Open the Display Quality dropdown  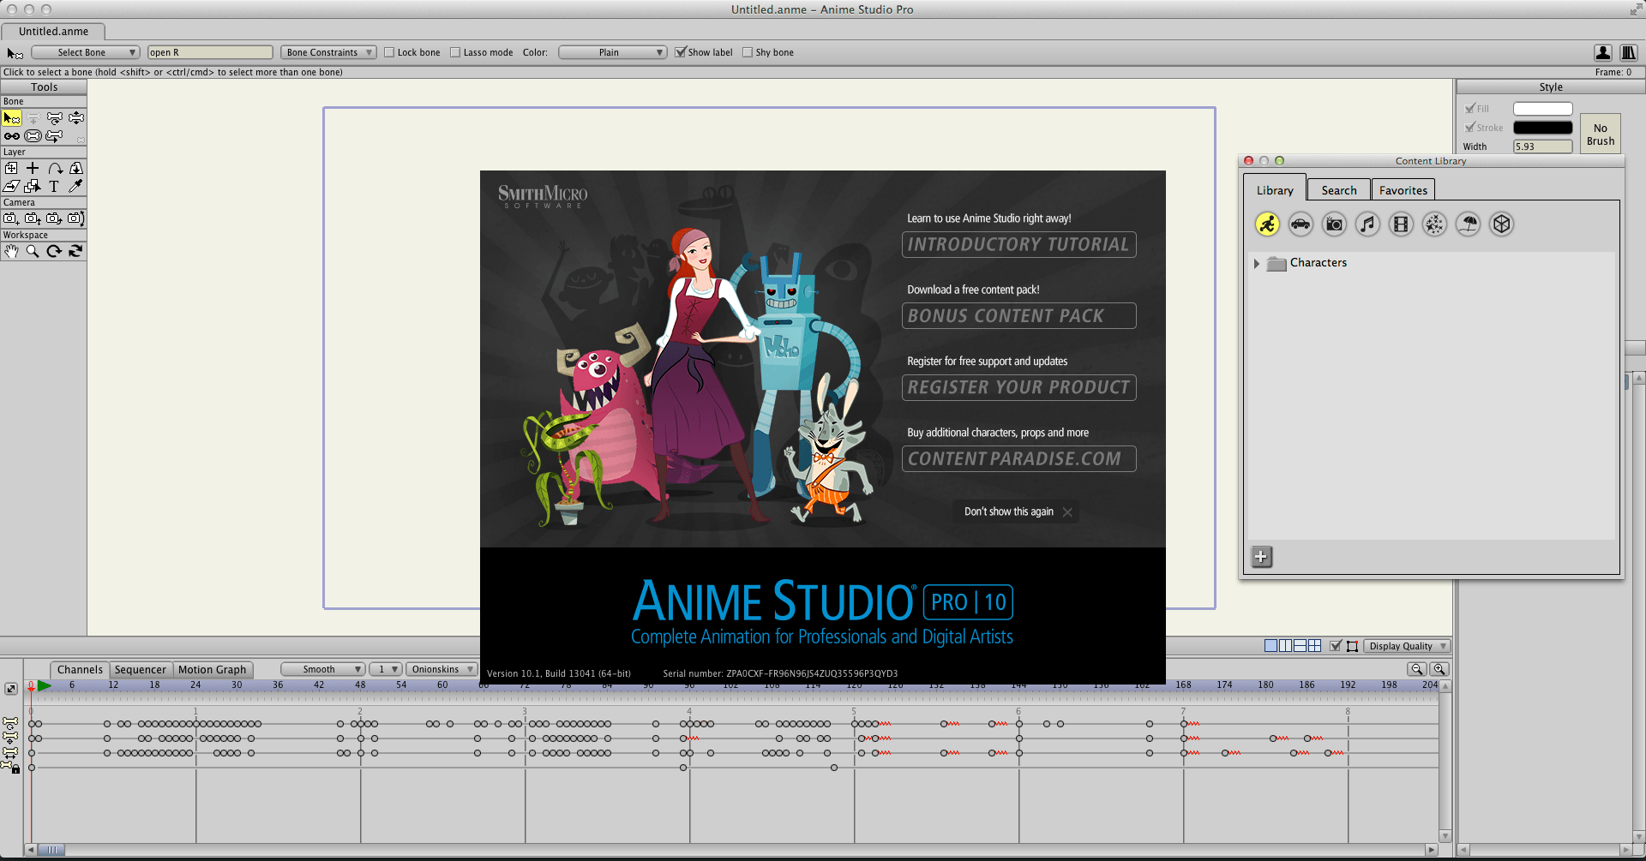[x=1407, y=646]
